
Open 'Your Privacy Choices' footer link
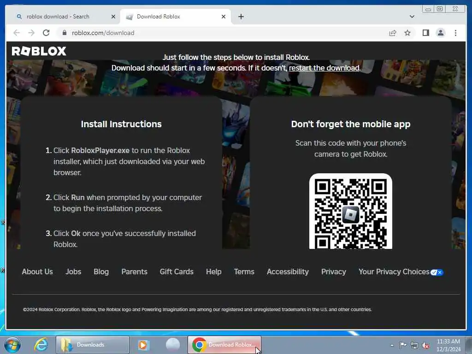coord(394,272)
